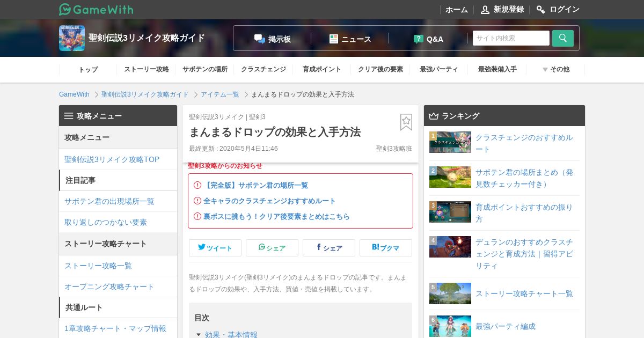
Task: Open 最強パーティ編成 ranking link
Action: tap(506, 326)
